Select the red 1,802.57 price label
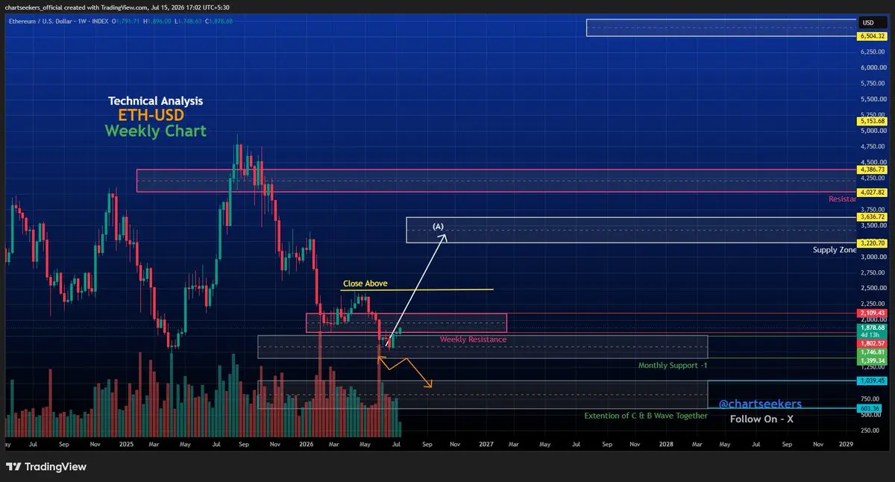The height and width of the screenshot is (482, 895). tap(871, 343)
